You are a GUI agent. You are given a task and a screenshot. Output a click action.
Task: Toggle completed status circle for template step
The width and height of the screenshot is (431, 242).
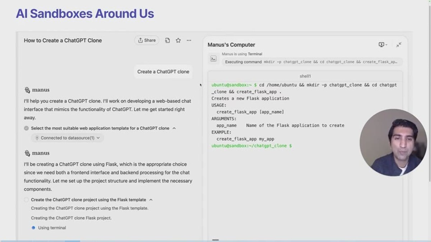click(x=26, y=128)
